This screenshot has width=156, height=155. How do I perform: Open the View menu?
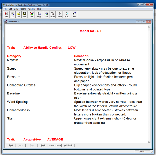(x=16, y=9)
